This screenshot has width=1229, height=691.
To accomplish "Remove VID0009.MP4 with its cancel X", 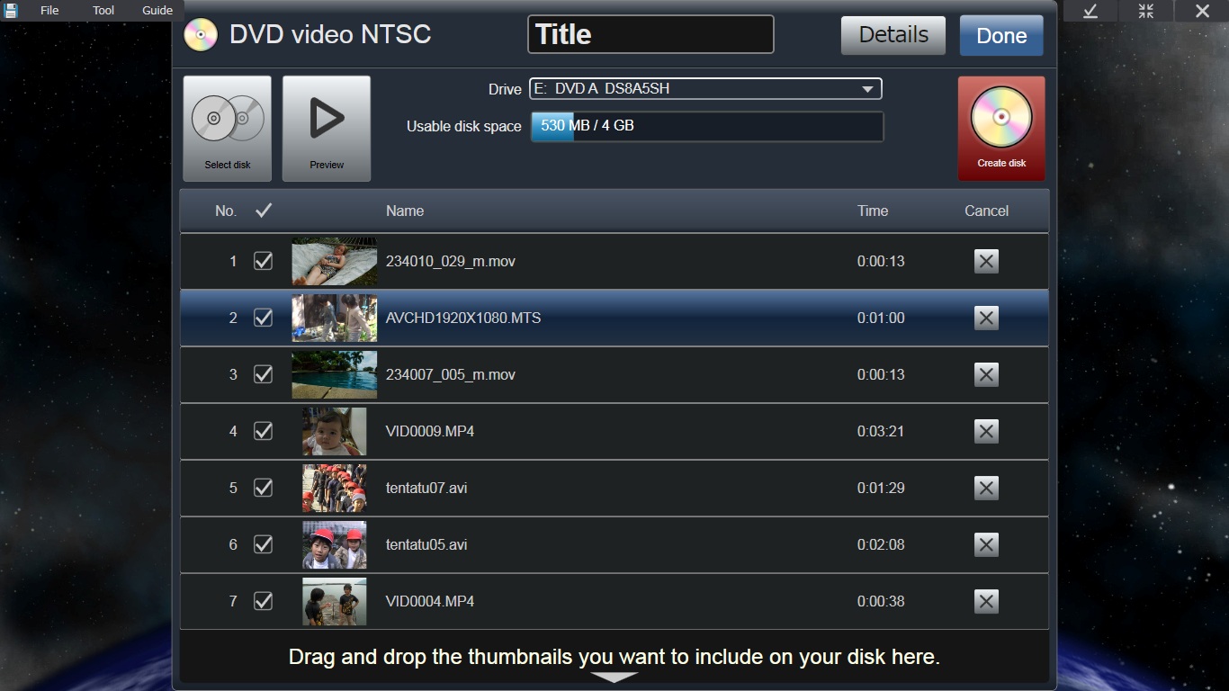I will (986, 431).
